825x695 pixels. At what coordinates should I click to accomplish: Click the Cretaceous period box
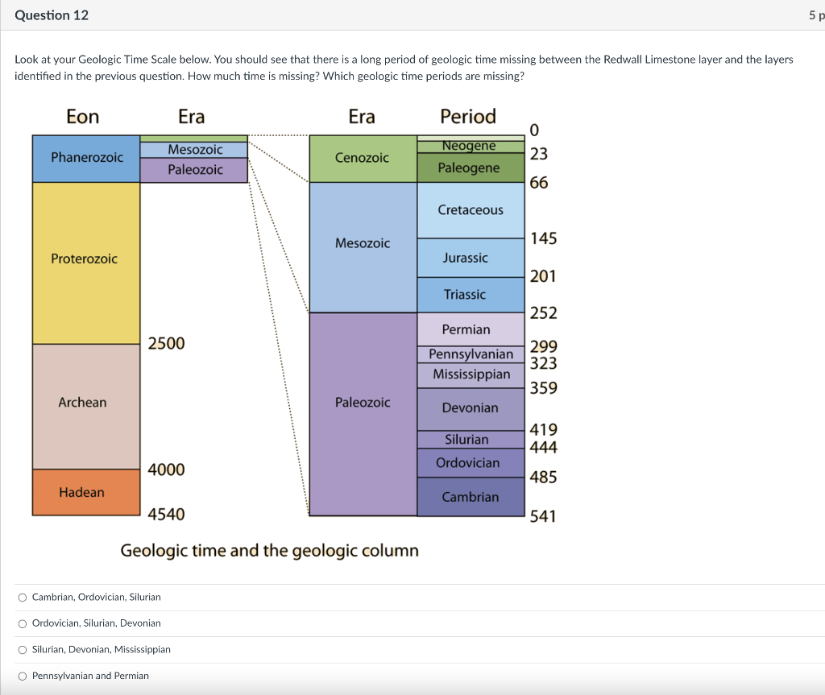(471, 210)
